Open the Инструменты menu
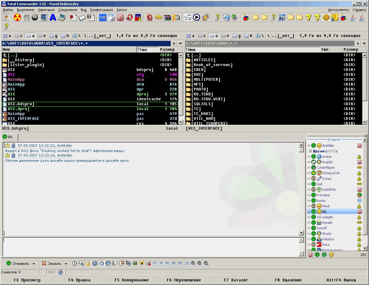The width and height of the screenshot is (369, 285). tap(338, 10)
